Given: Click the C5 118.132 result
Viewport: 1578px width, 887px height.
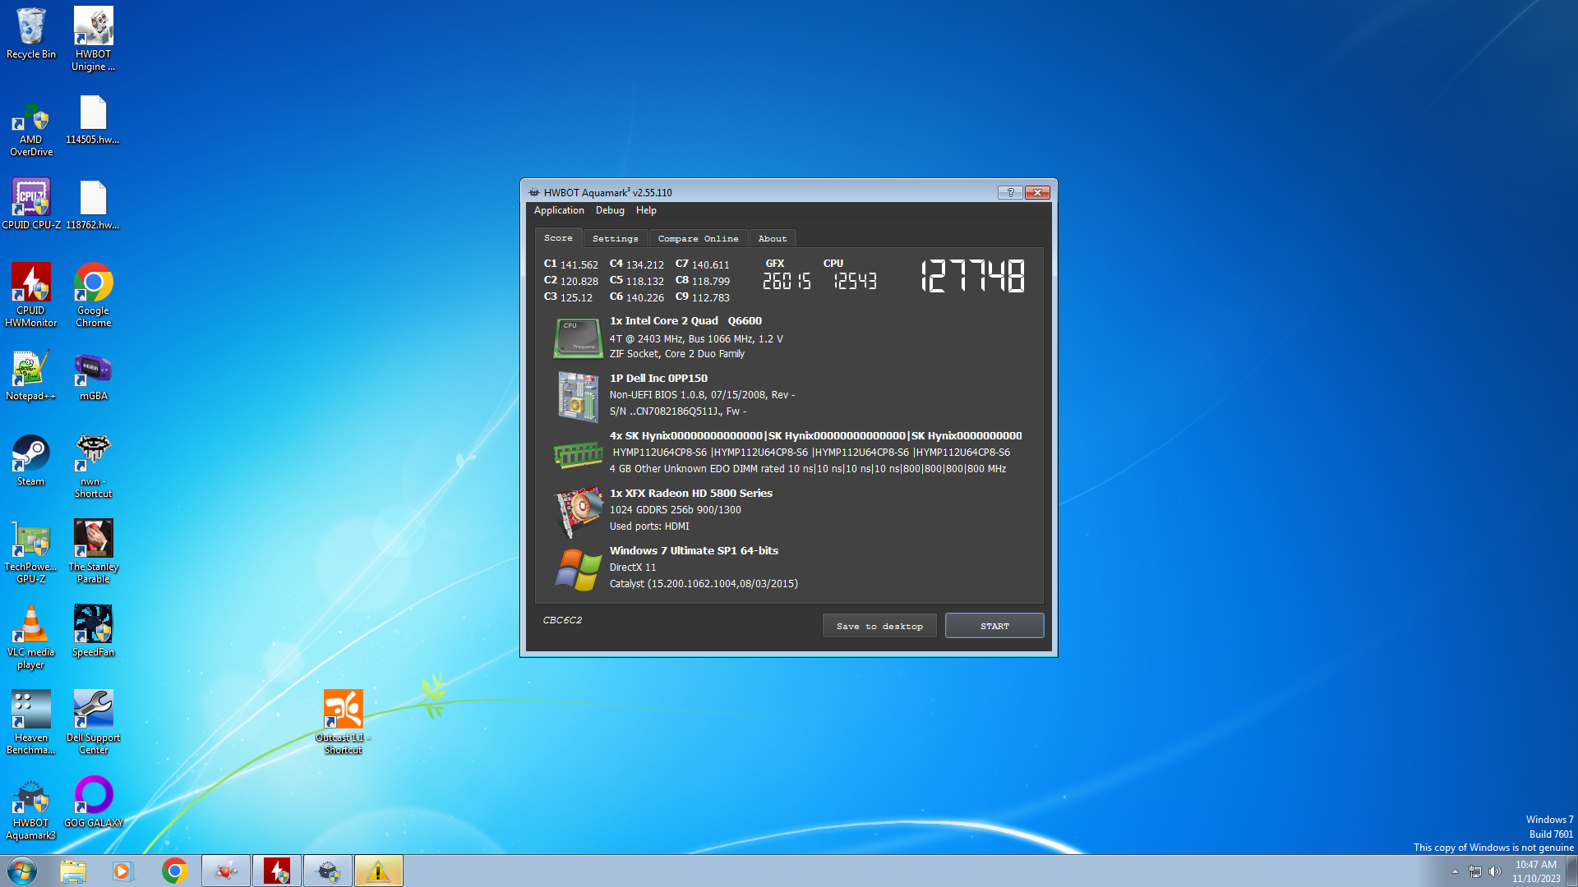Looking at the screenshot, I should click(x=636, y=281).
